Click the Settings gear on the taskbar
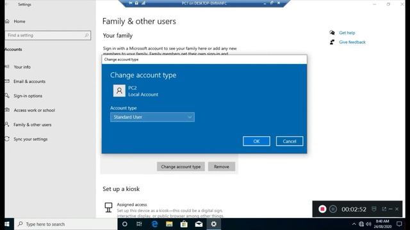 213,224
